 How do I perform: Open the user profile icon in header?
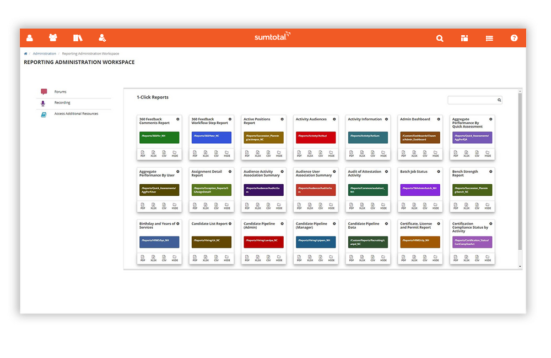pos(30,38)
